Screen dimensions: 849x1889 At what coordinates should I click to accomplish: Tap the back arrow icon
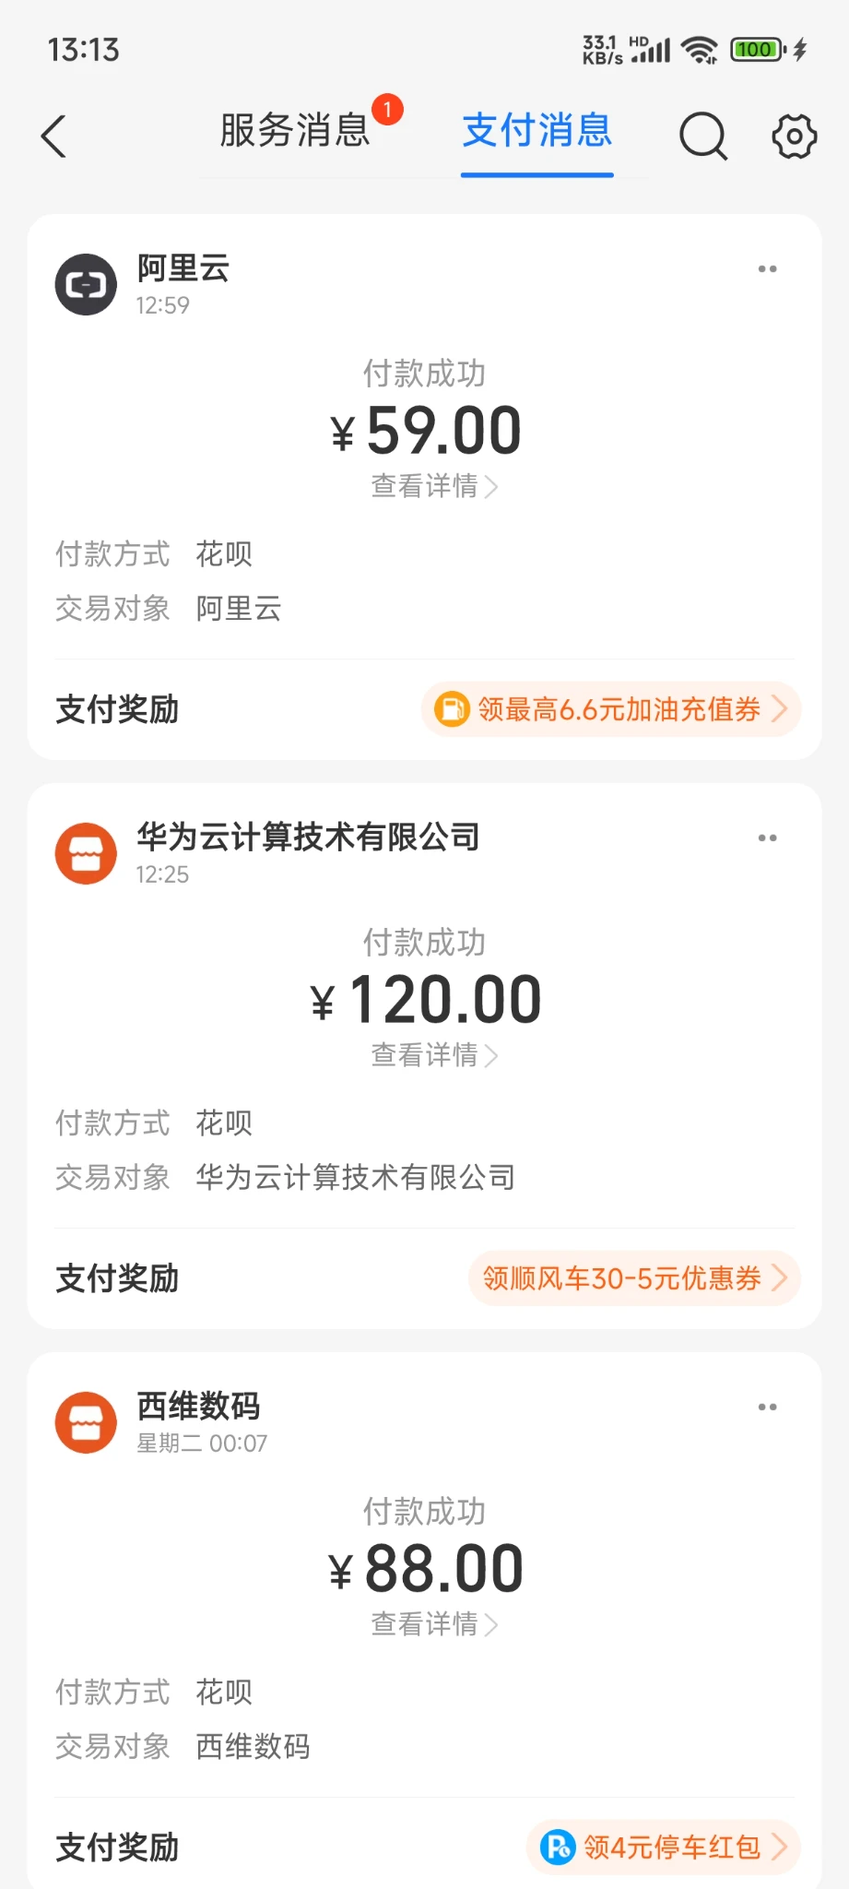(55, 137)
